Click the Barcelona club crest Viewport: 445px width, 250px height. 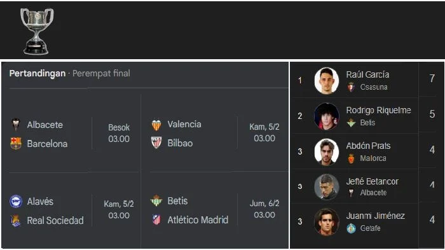pyautogui.click(x=16, y=144)
